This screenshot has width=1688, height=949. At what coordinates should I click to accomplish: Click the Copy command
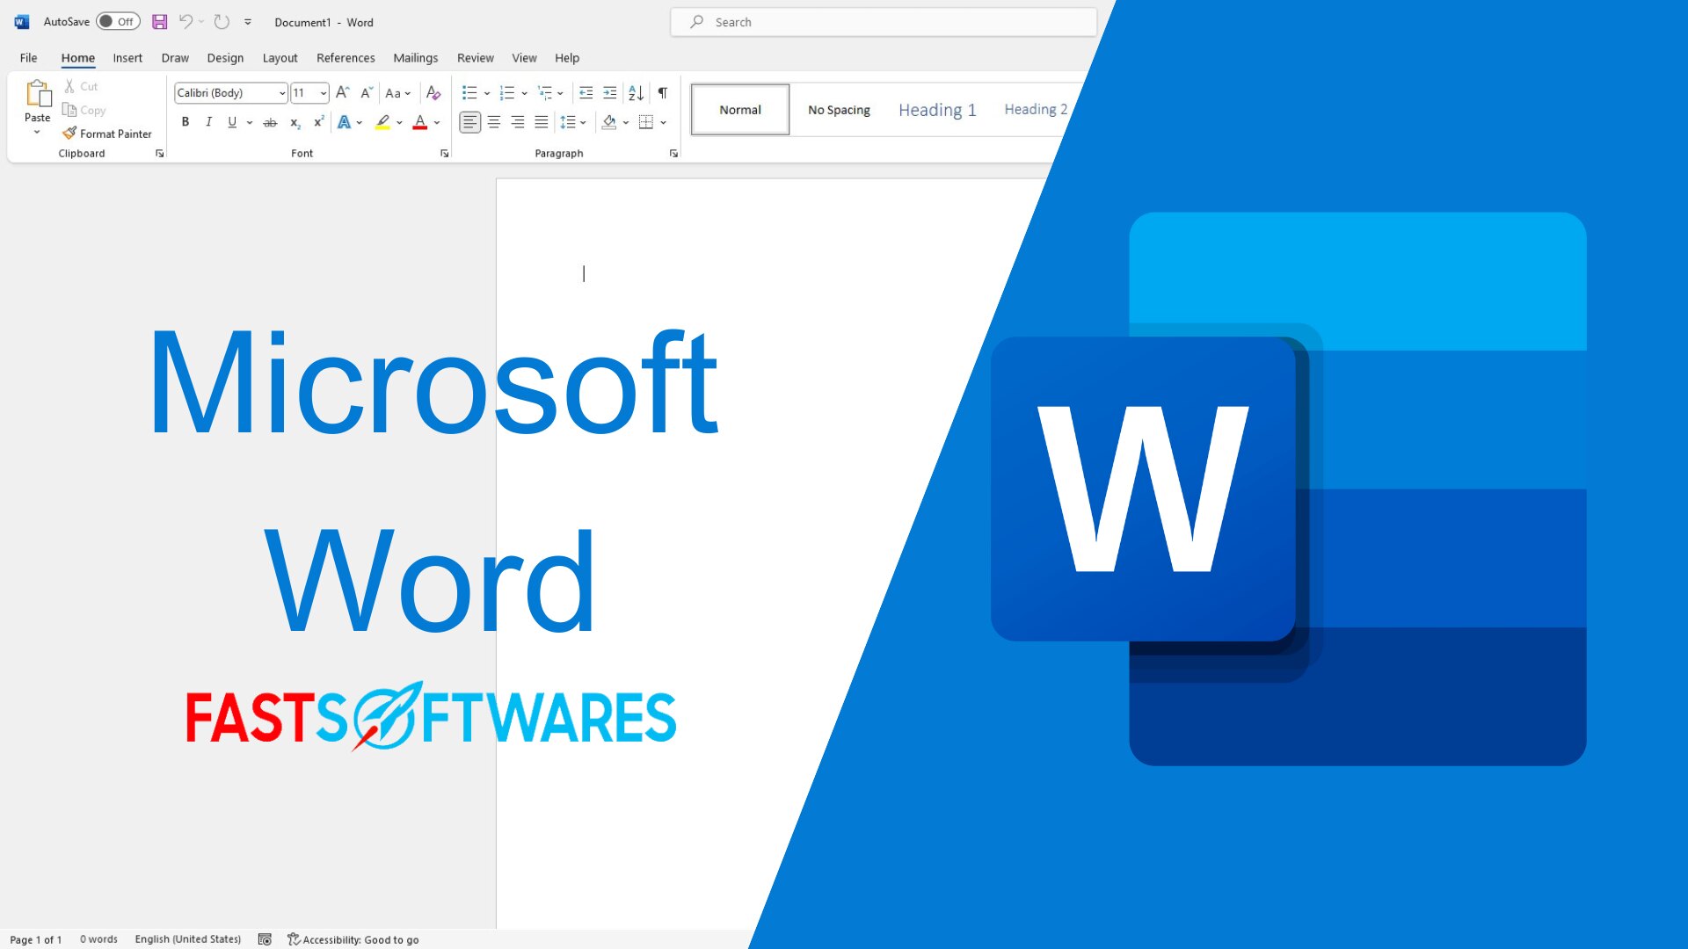click(x=84, y=110)
